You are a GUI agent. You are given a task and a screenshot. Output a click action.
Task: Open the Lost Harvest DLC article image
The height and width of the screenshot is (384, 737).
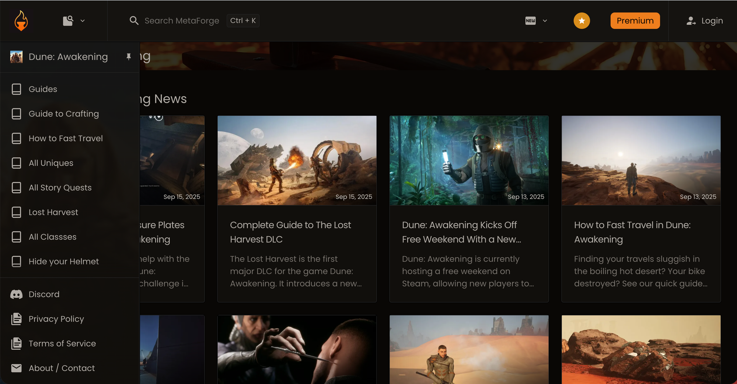tap(297, 160)
